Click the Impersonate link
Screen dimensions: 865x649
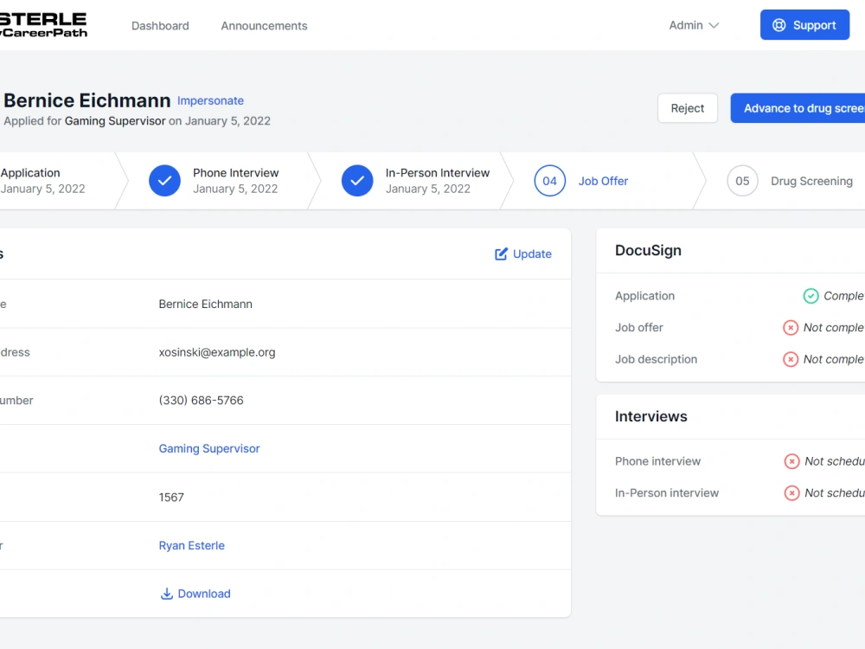pos(210,101)
